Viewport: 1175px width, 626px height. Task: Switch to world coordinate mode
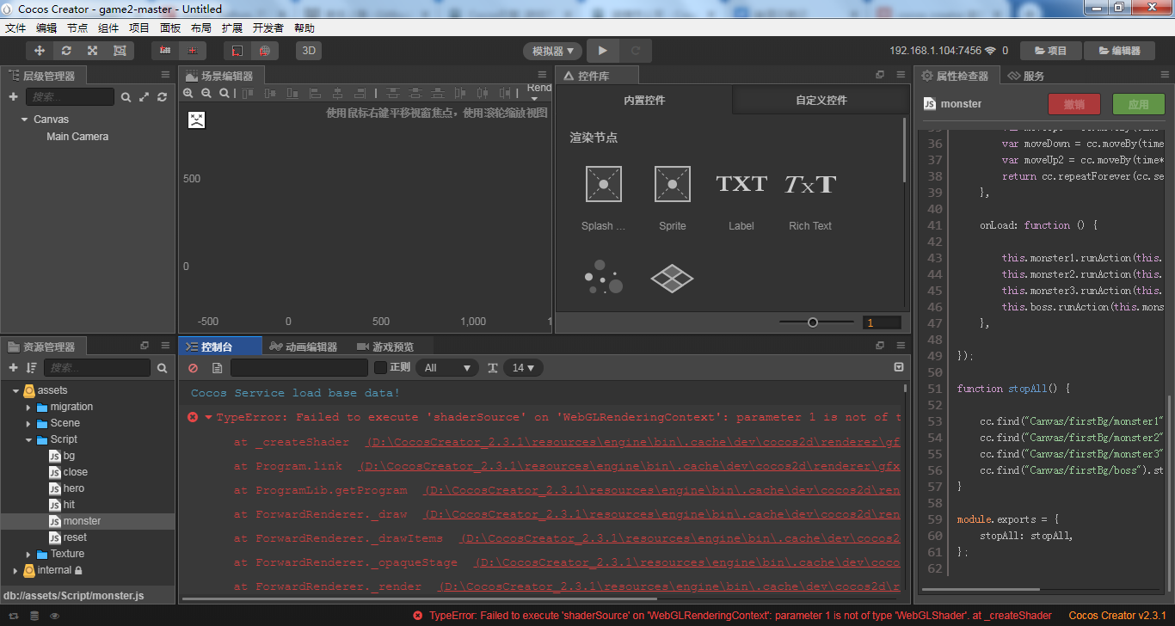coord(264,51)
